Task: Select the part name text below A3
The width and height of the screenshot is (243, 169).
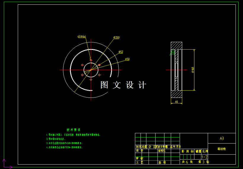Action: pyautogui.click(x=222, y=149)
